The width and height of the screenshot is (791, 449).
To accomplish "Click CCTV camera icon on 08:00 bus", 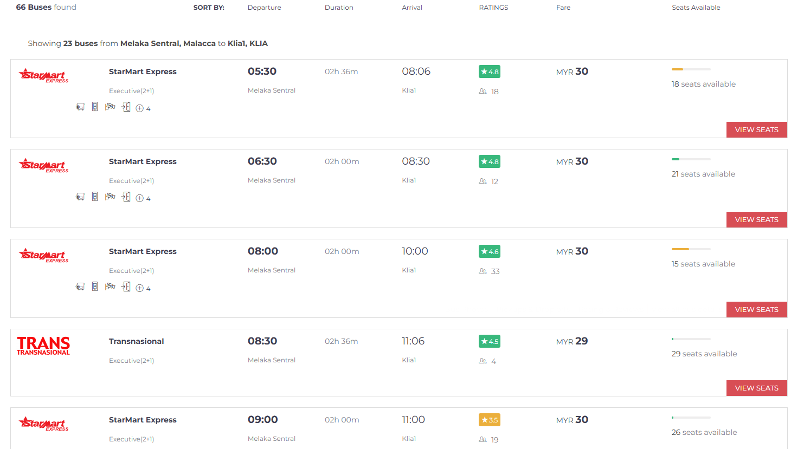I will pyautogui.click(x=110, y=287).
